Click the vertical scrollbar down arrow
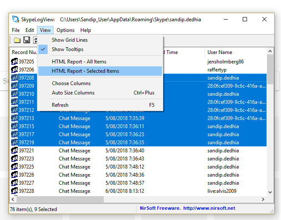 [x=270, y=192]
